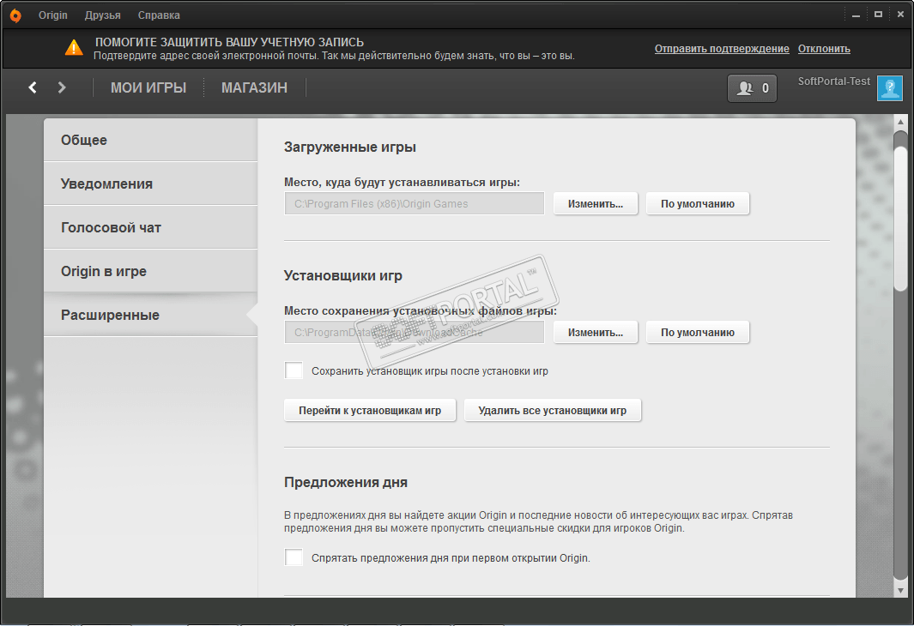This screenshot has height=626, width=914.
Task: Click the Origin Games path field
Action: click(x=414, y=204)
